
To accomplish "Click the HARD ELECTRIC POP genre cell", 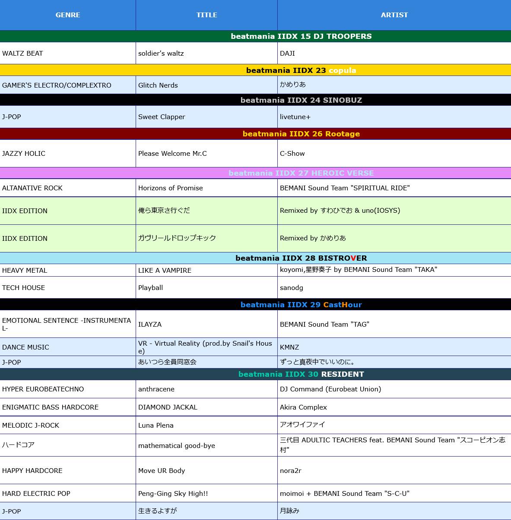I will click(68, 493).
